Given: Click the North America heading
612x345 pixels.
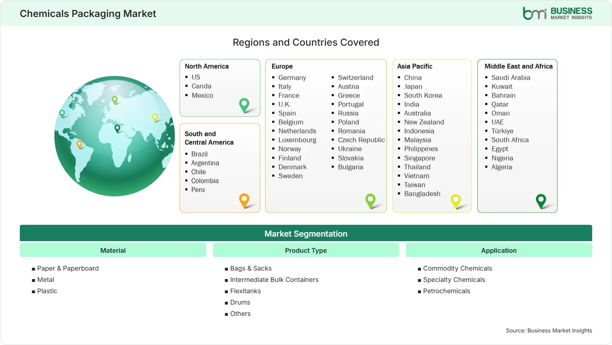Looking at the screenshot, I should pyautogui.click(x=207, y=66).
